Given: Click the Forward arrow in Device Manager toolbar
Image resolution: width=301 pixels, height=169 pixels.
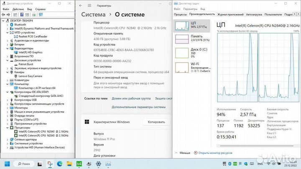Looking at the screenshot, I should click(8, 15).
